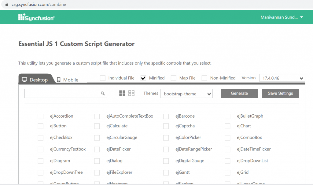Enable the Individual File option
313x185 pixels.
(103, 78)
